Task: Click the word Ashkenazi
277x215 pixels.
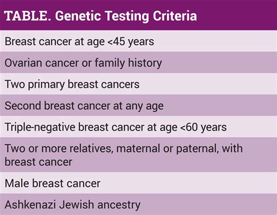Action: tap(30, 204)
